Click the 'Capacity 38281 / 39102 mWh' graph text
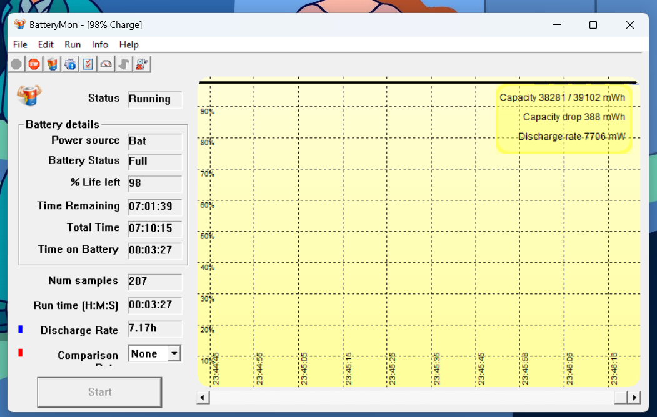The width and height of the screenshot is (657, 417). coord(563,97)
